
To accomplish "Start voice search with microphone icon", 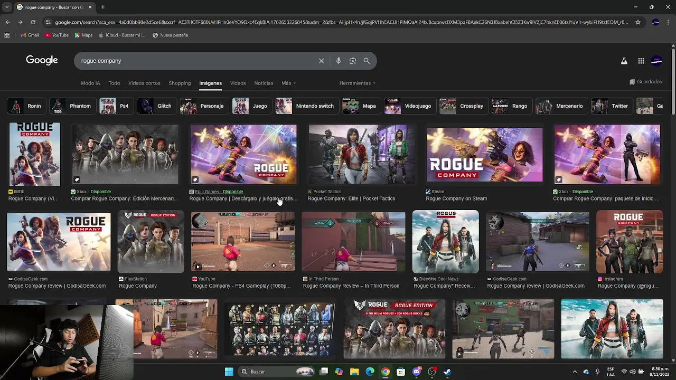I will (x=339, y=61).
